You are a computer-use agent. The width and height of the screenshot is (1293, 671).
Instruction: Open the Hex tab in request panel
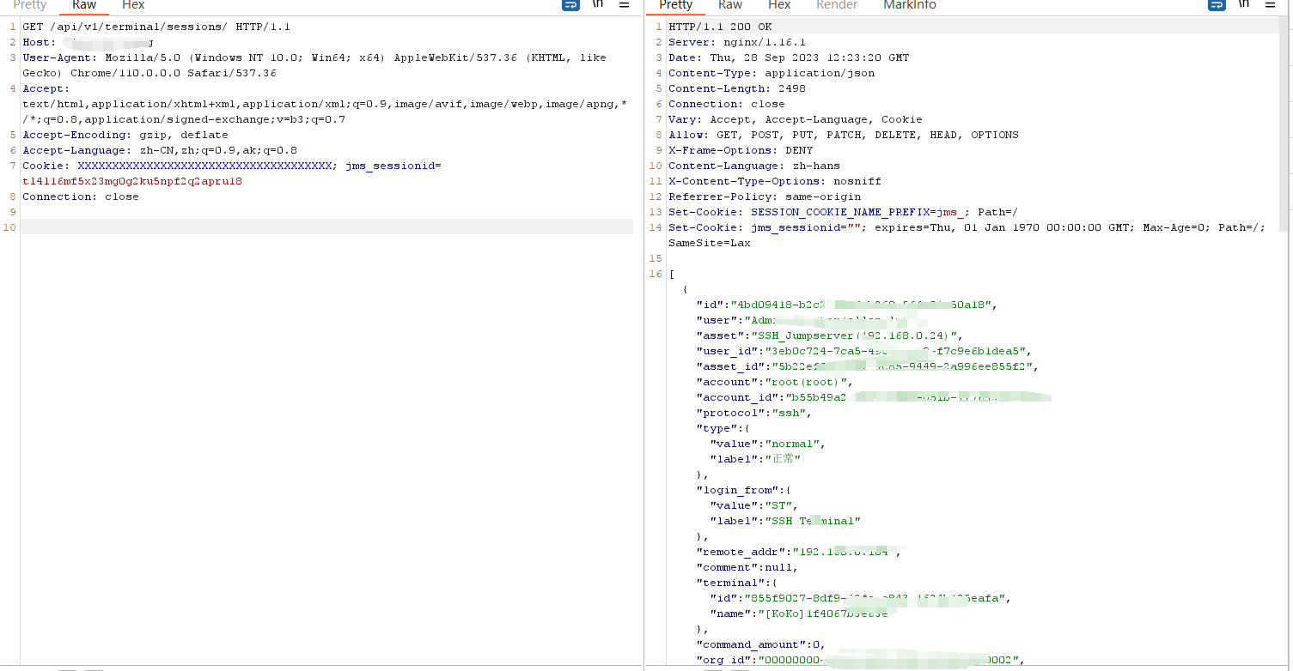pyautogui.click(x=133, y=5)
